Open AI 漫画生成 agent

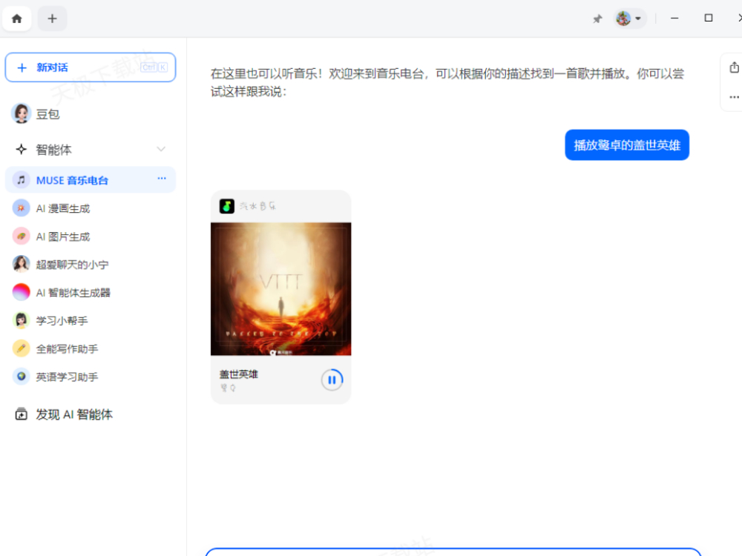(x=91, y=208)
